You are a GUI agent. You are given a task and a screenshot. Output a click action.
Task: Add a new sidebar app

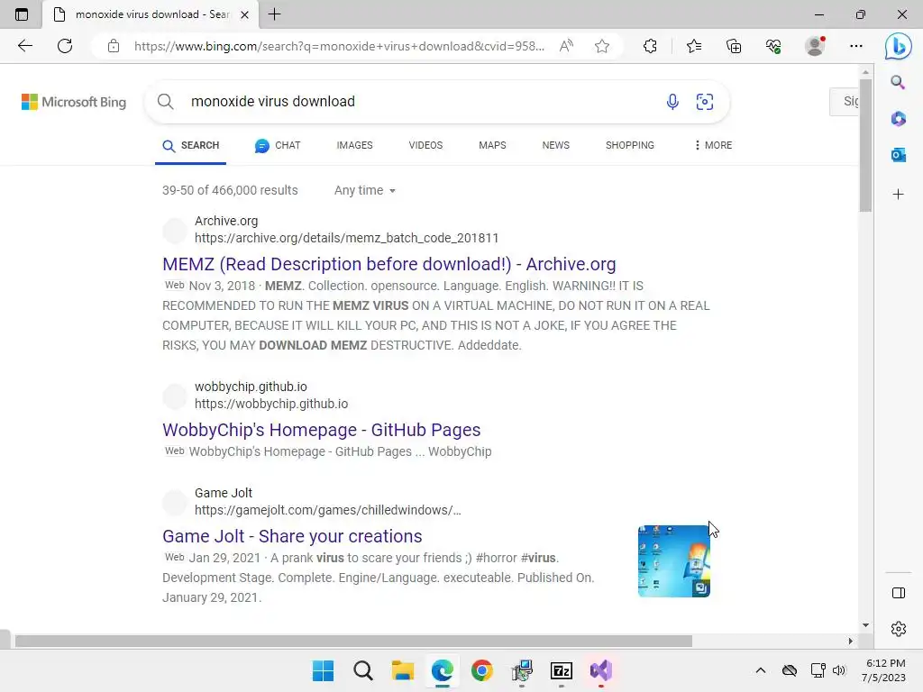(898, 195)
